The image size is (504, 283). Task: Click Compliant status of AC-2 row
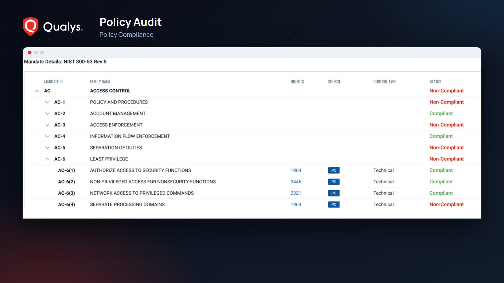441,114
